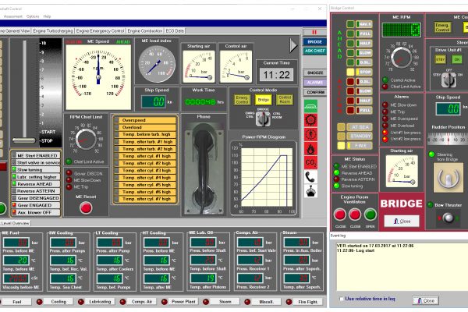Viewport: 468px width, 312px height.
Task: Select the AT SEA telegraph mode
Action: pos(360,127)
